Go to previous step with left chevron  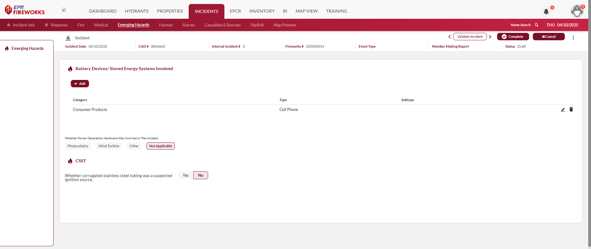coord(449,37)
